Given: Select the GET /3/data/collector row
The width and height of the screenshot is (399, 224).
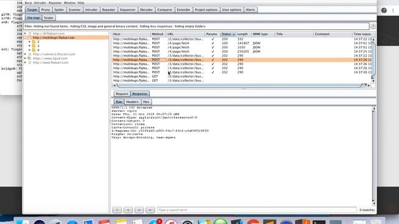Looking at the screenshot, I should click(x=242, y=80).
